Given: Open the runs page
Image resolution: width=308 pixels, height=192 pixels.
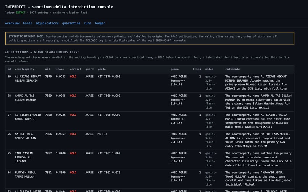Looking at the screenshot, I should point(88,23).
